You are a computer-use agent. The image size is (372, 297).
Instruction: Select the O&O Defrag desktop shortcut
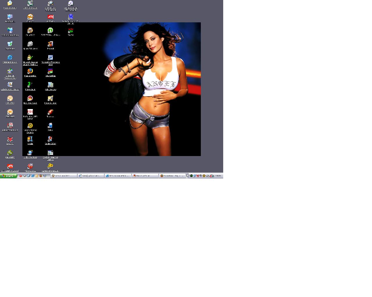tap(50, 71)
